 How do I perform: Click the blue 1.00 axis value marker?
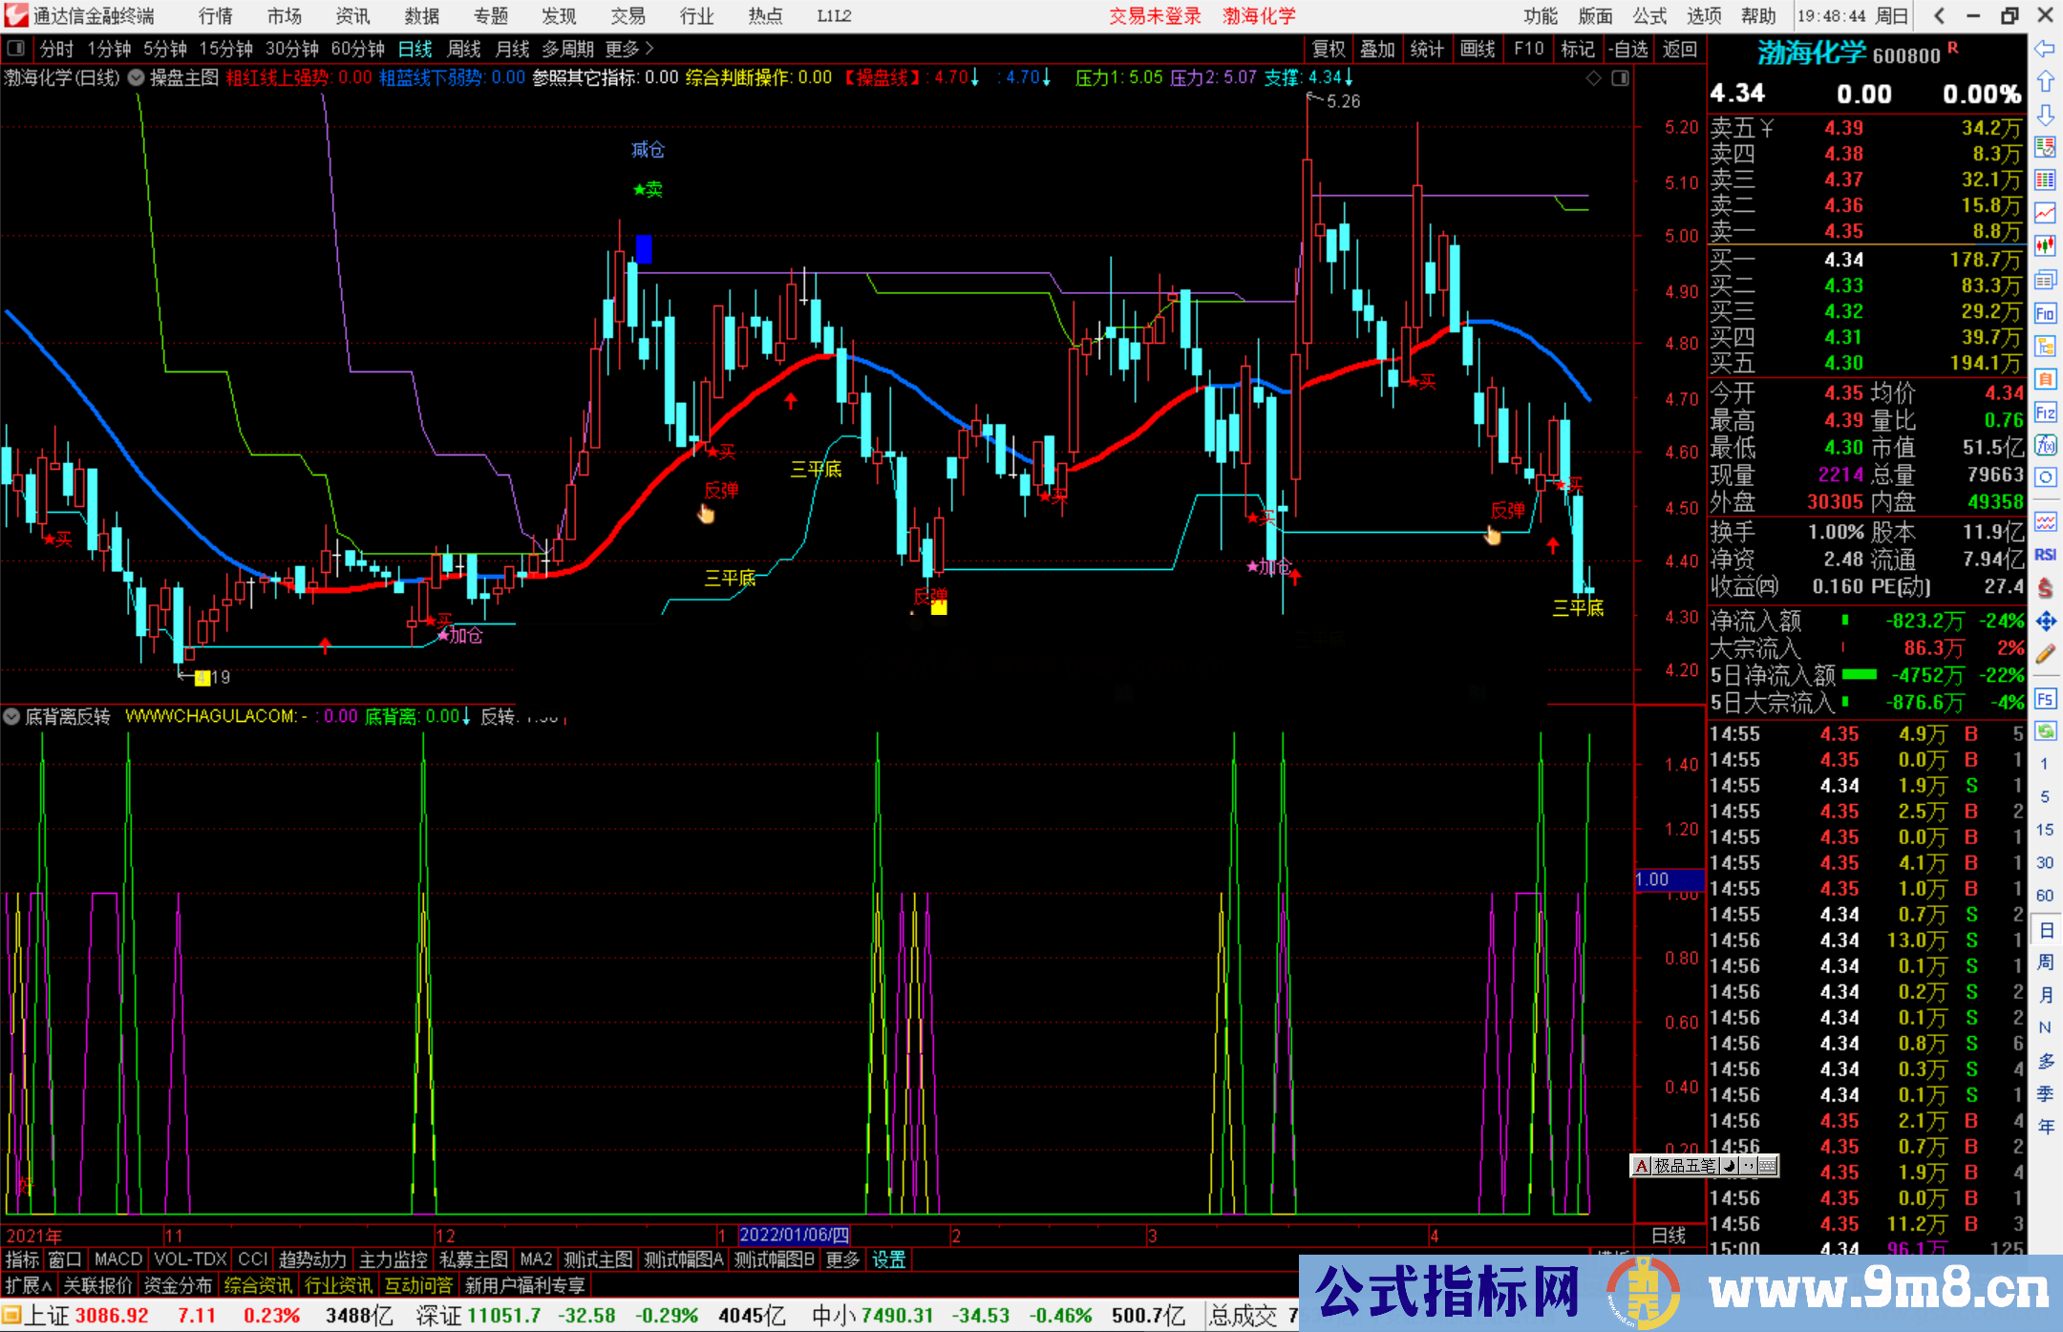click(1669, 879)
